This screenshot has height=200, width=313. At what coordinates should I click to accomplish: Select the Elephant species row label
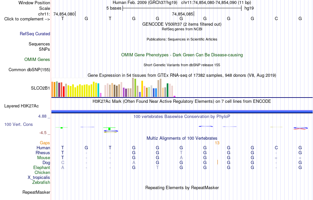click(42, 167)
